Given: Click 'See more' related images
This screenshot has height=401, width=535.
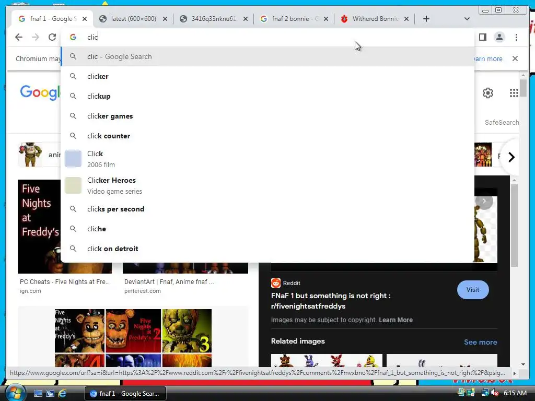Looking at the screenshot, I should point(481,342).
